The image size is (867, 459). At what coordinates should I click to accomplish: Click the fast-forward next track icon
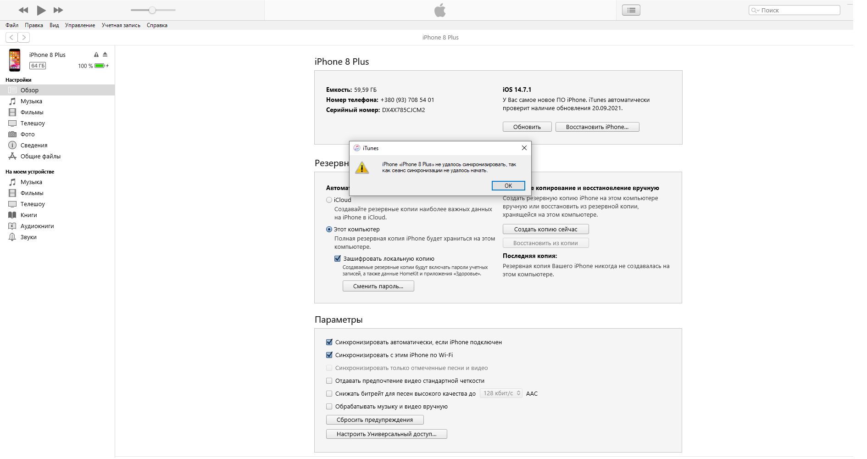(x=58, y=10)
